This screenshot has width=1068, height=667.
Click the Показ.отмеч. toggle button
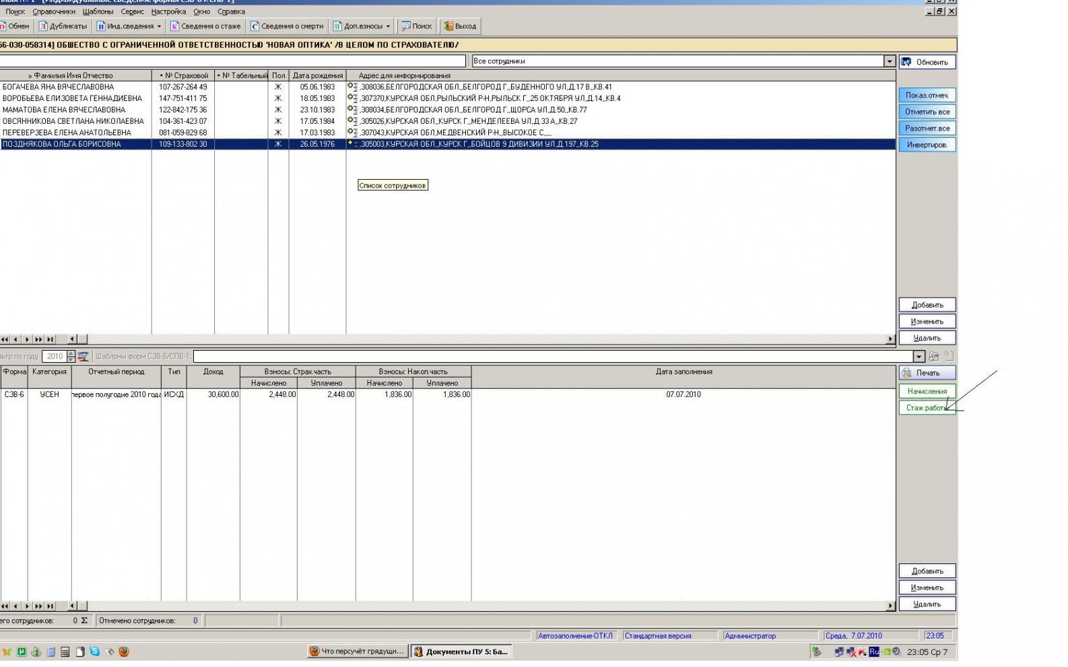pos(927,96)
